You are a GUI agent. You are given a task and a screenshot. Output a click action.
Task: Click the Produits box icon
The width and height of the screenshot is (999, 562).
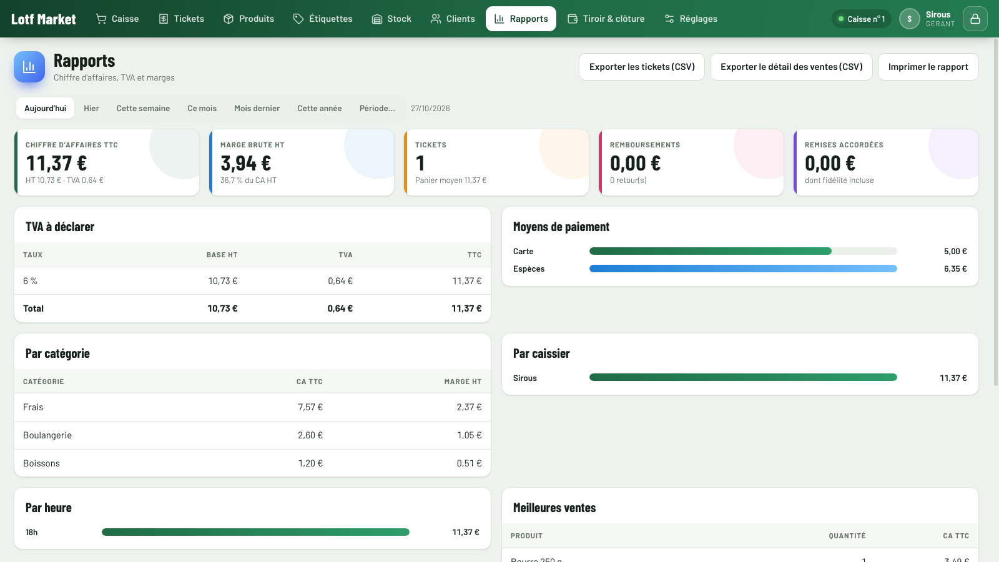point(229,19)
